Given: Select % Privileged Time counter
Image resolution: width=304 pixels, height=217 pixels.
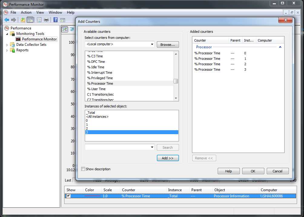Looking at the screenshot, I should [x=100, y=78].
